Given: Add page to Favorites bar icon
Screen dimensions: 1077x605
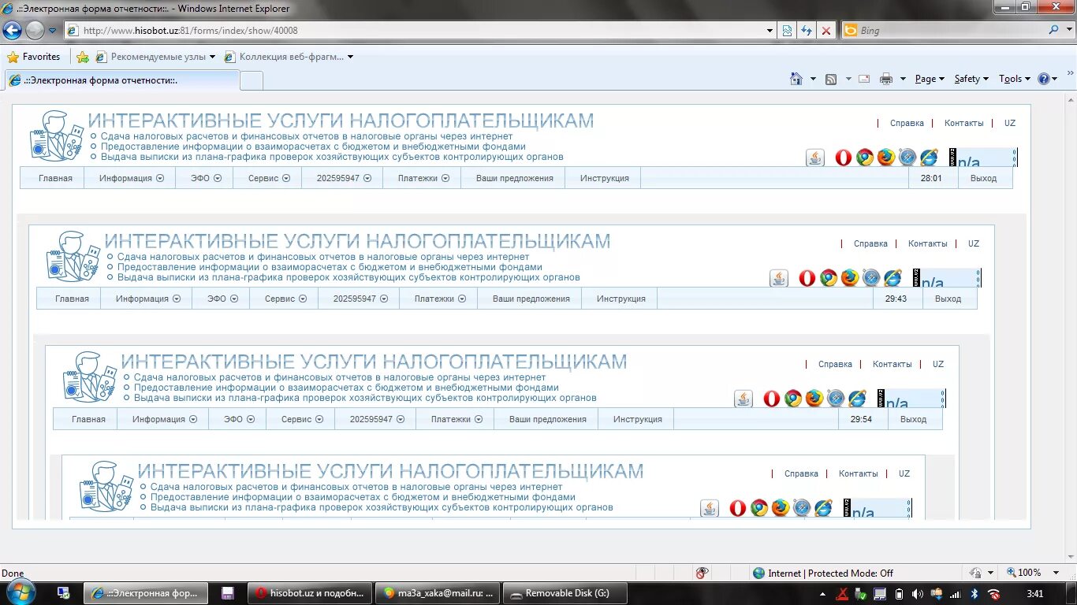Looking at the screenshot, I should click(83, 57).
